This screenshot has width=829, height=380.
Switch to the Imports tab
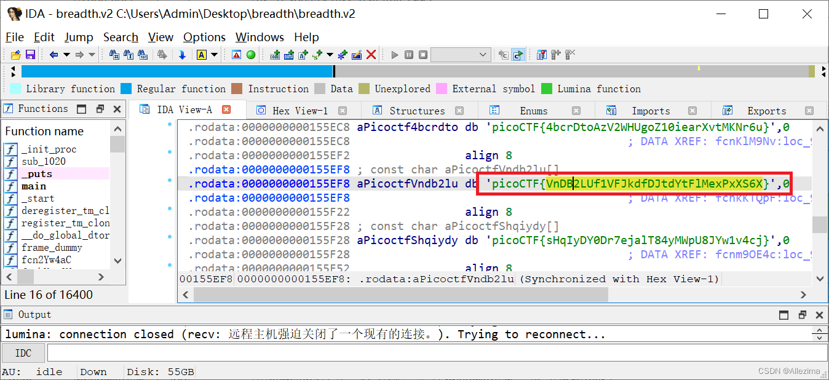(651, 111)
